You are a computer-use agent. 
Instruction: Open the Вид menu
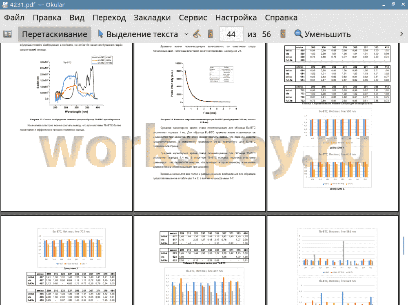(77, 18)
